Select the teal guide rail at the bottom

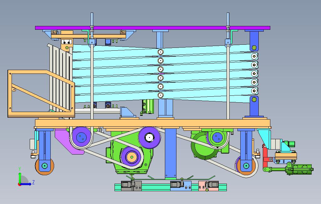click(171, 187)
